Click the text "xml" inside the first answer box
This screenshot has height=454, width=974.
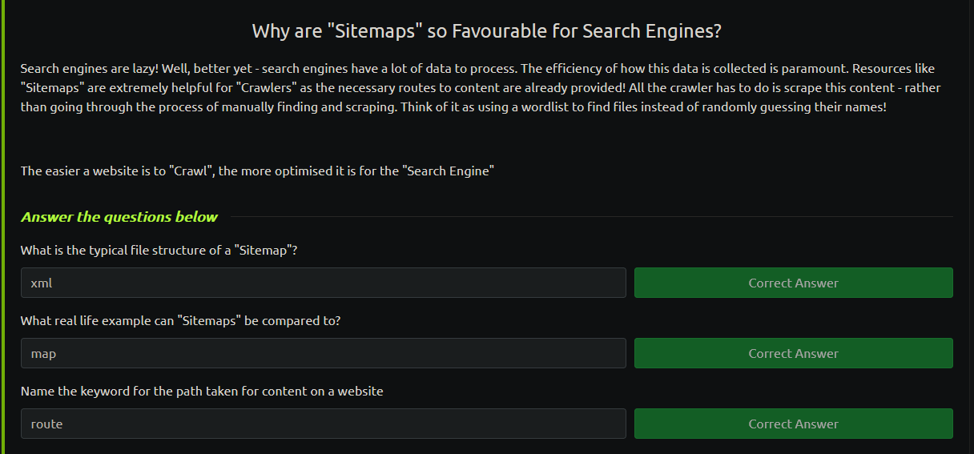(x=41, y=283)
